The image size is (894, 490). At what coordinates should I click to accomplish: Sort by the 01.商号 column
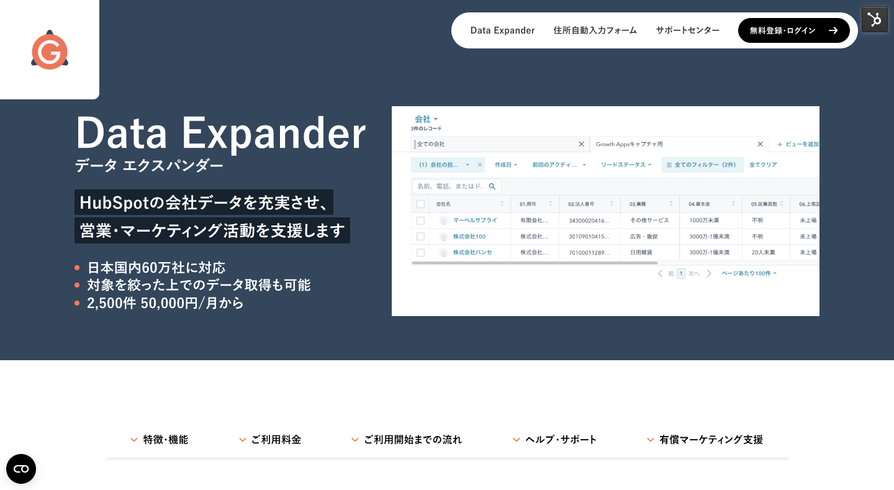(551, 204)
